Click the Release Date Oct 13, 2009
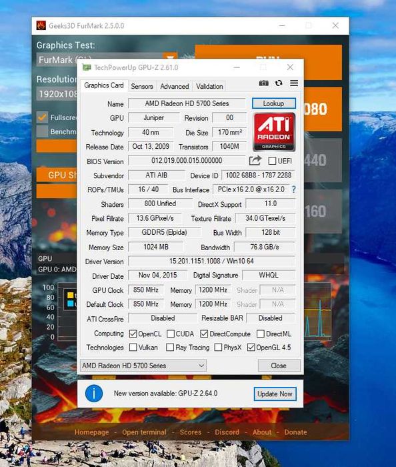 (151, 146)
